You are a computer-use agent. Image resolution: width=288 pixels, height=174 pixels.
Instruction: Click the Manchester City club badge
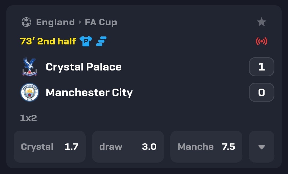pyautogui.click(x=30, y=92)
